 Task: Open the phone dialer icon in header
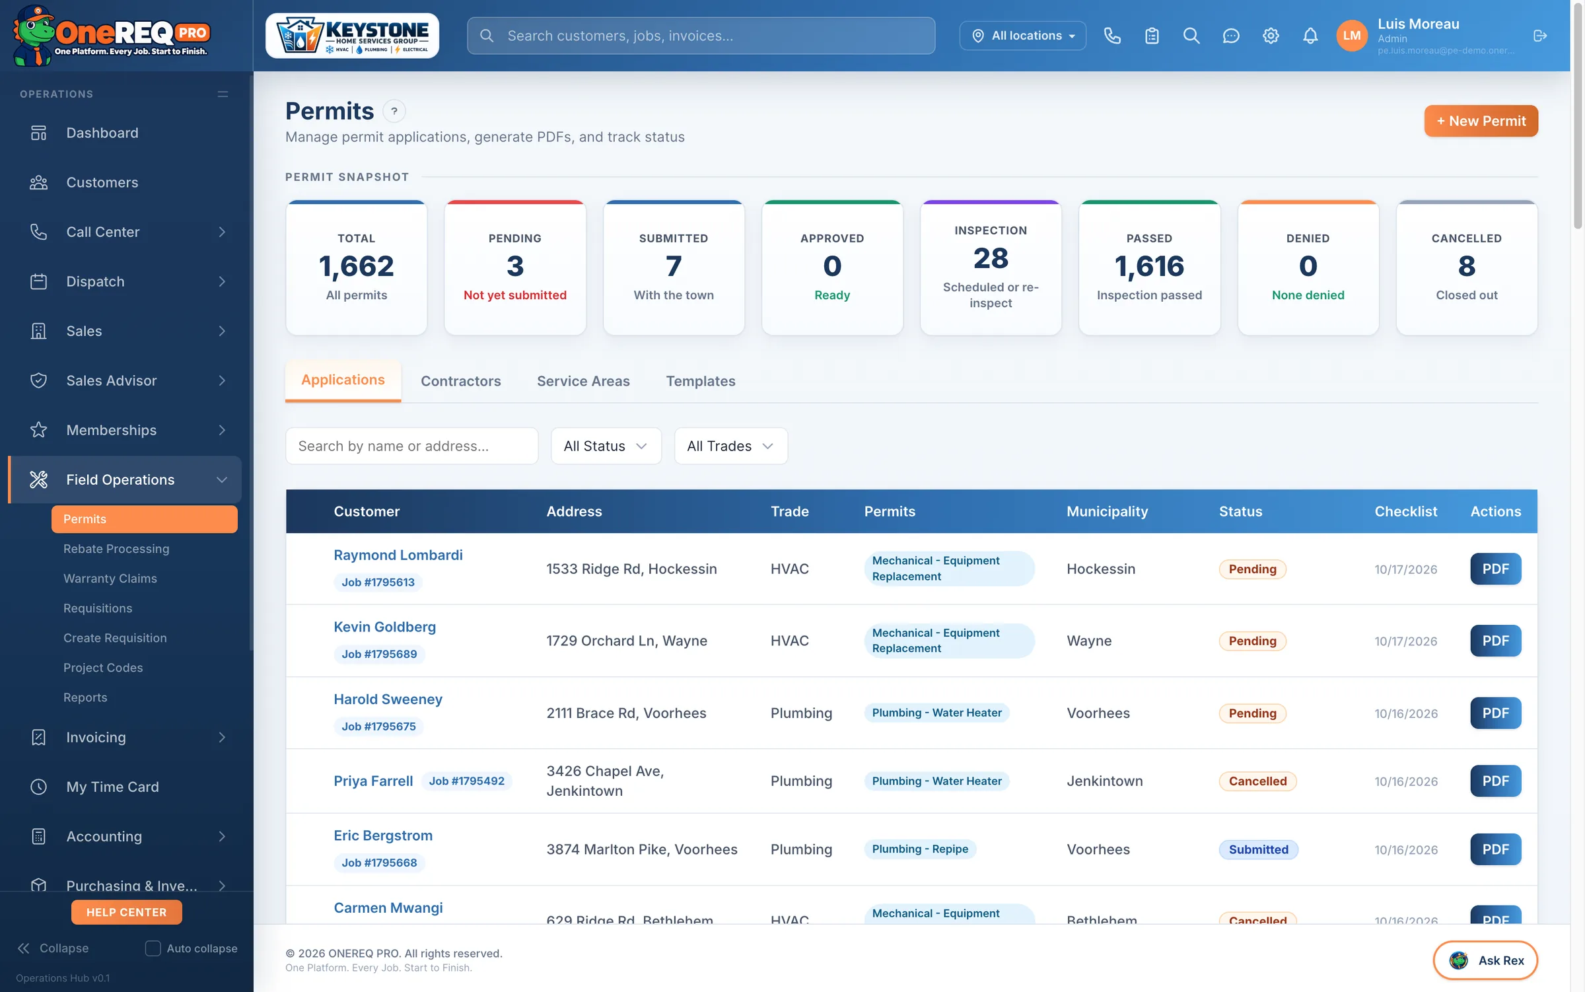(x=1112, y=36)
